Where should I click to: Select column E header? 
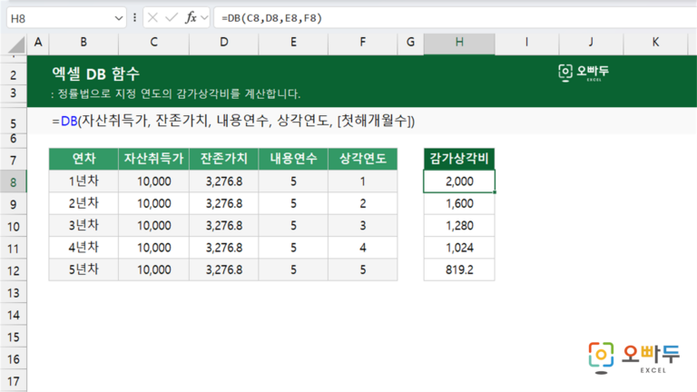tap(293, 43)
